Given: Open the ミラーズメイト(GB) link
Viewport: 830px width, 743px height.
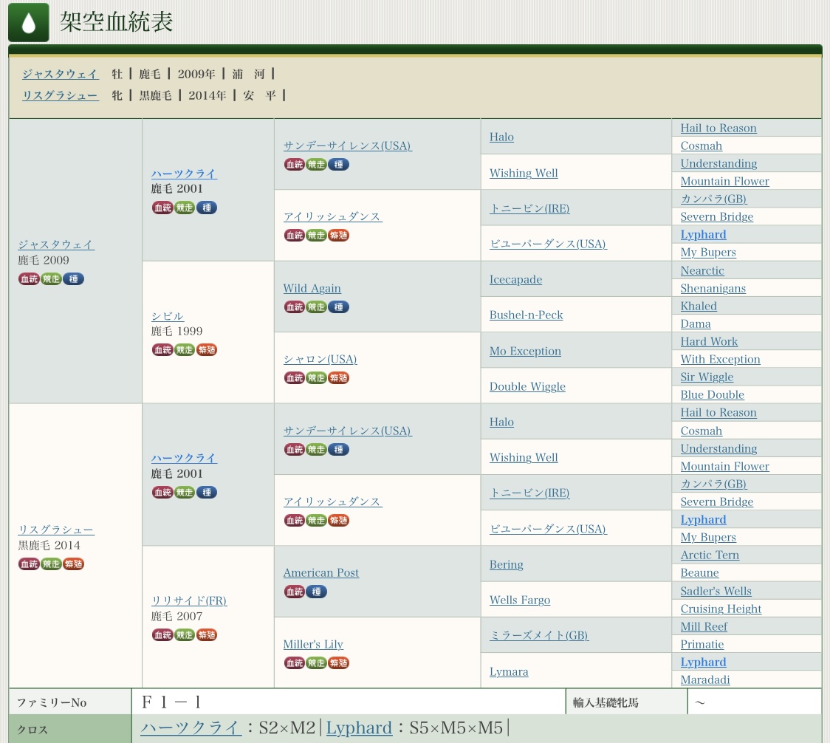Looking at the screenshot, I should click(538, 635).
